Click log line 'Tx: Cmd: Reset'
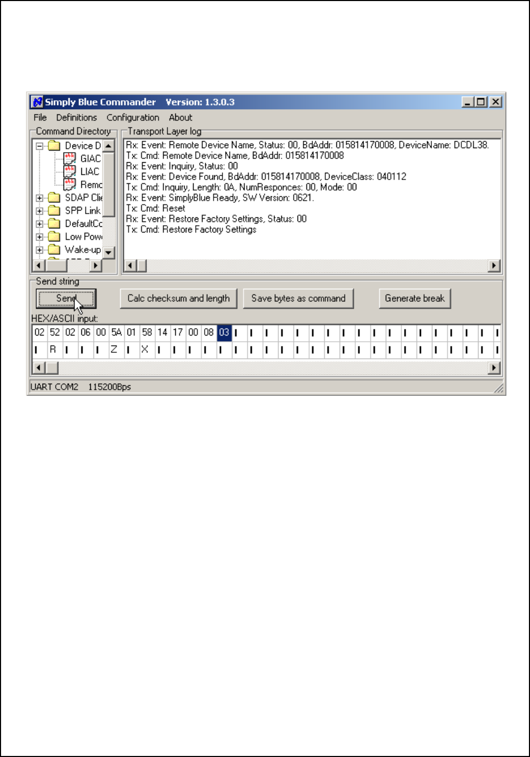This screenshot has width=530, height=757. pos(155,208)
